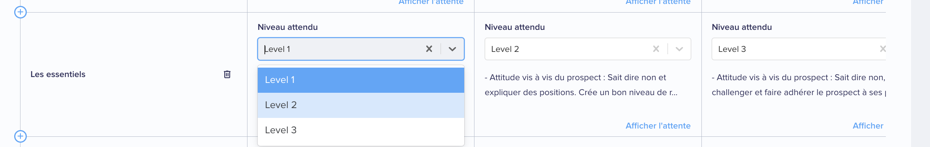This screenshot has width=930, height=147.
Task: Choose Level 2 from the dropdown list
Action: coord(361,105)
